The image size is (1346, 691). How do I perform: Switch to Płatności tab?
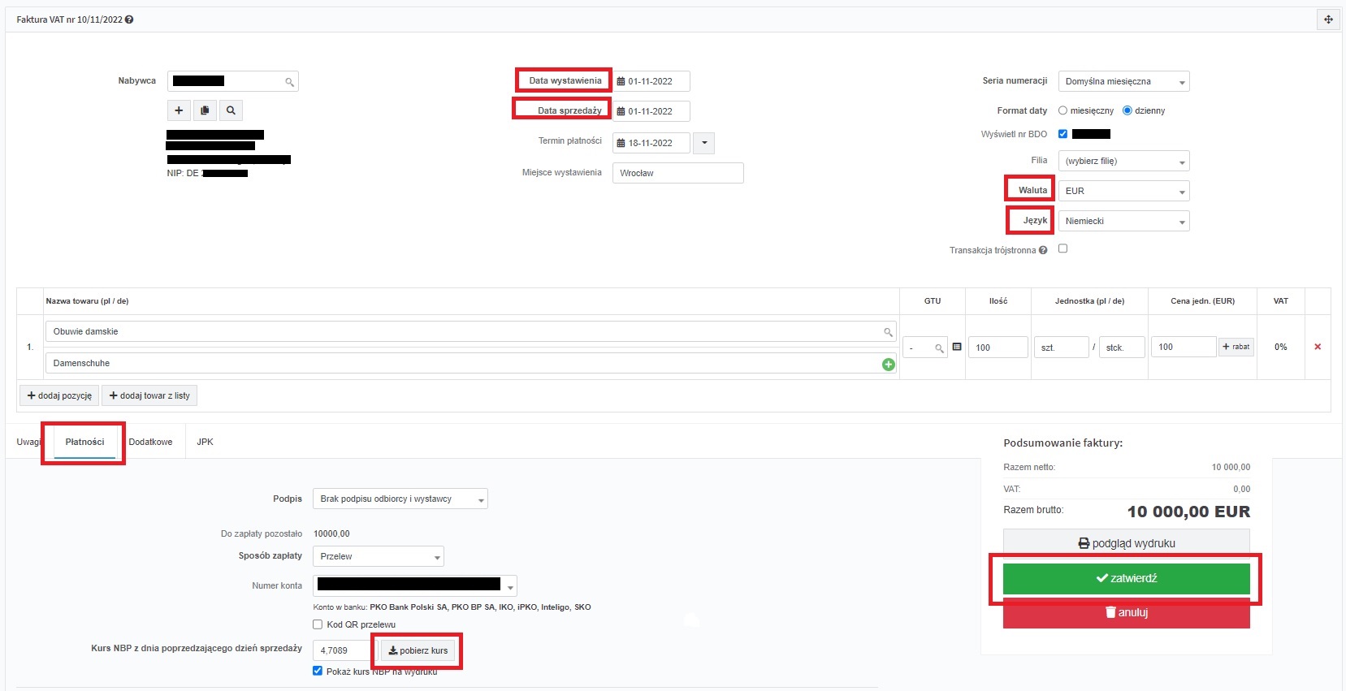(85, 442)
